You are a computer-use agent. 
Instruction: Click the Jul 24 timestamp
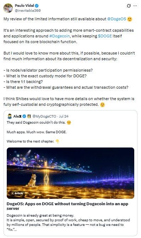(64, 116)
